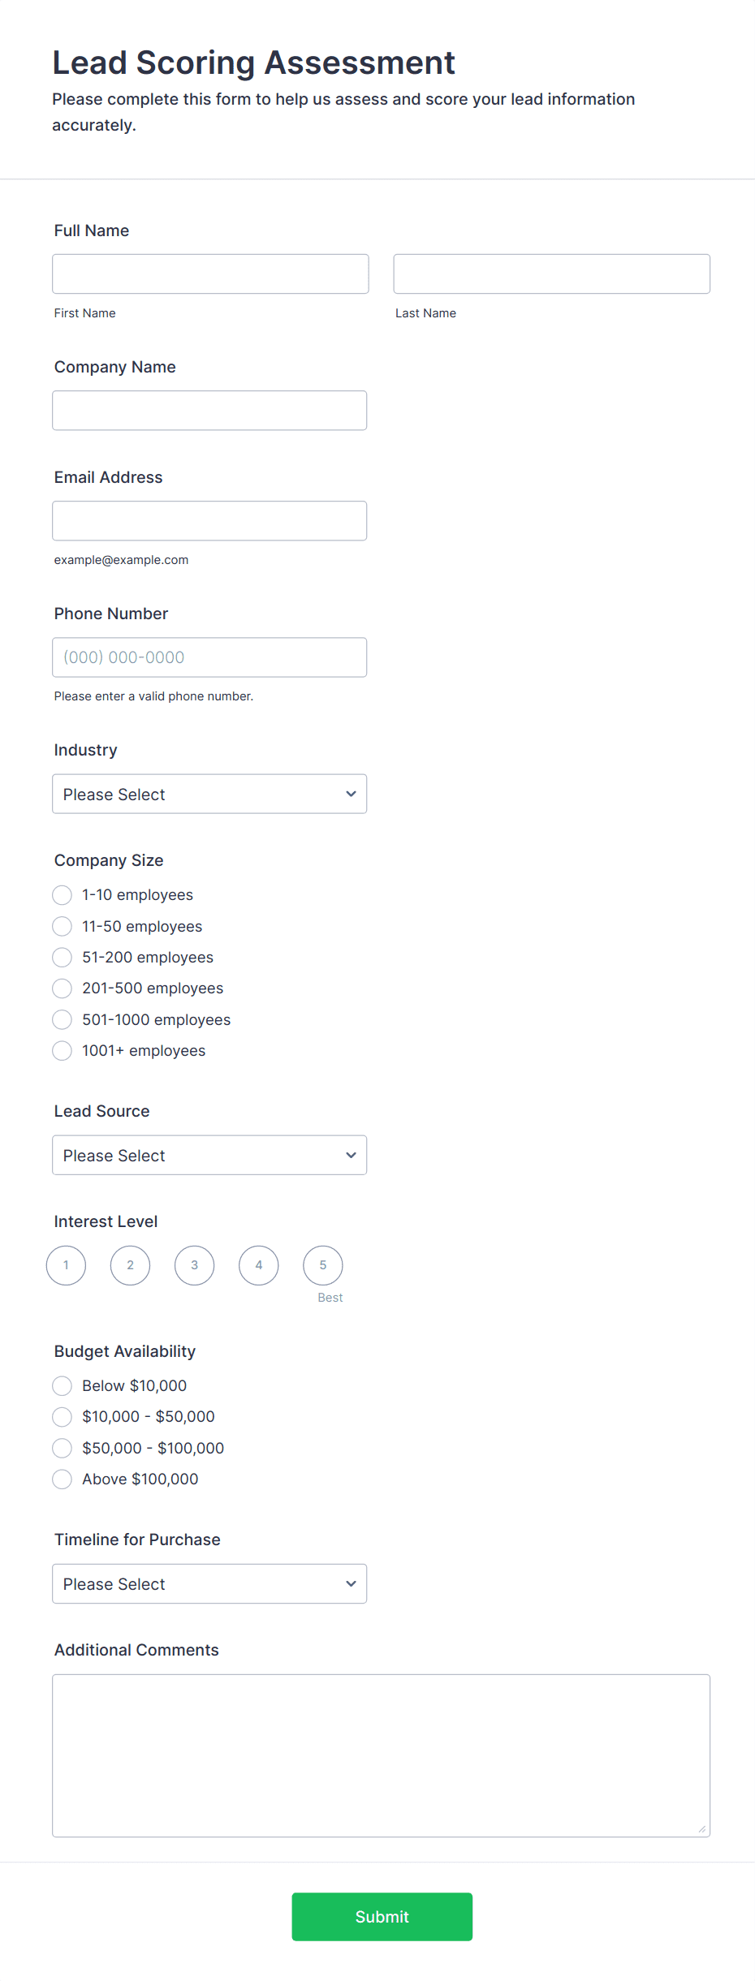The width and height of the screenshot is (755, 1981).
Task: Expand the Lead Source dropdown
Action: point(209,1155)
